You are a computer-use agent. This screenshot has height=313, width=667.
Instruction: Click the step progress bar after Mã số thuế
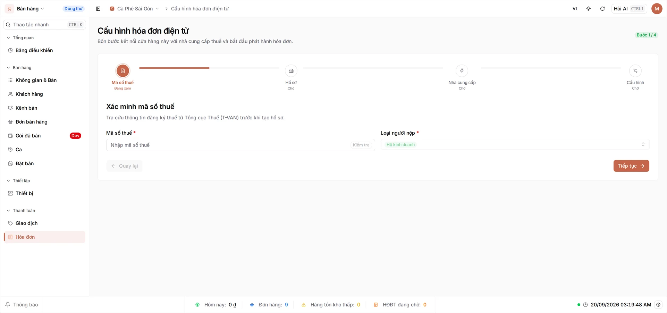(209, 68)
